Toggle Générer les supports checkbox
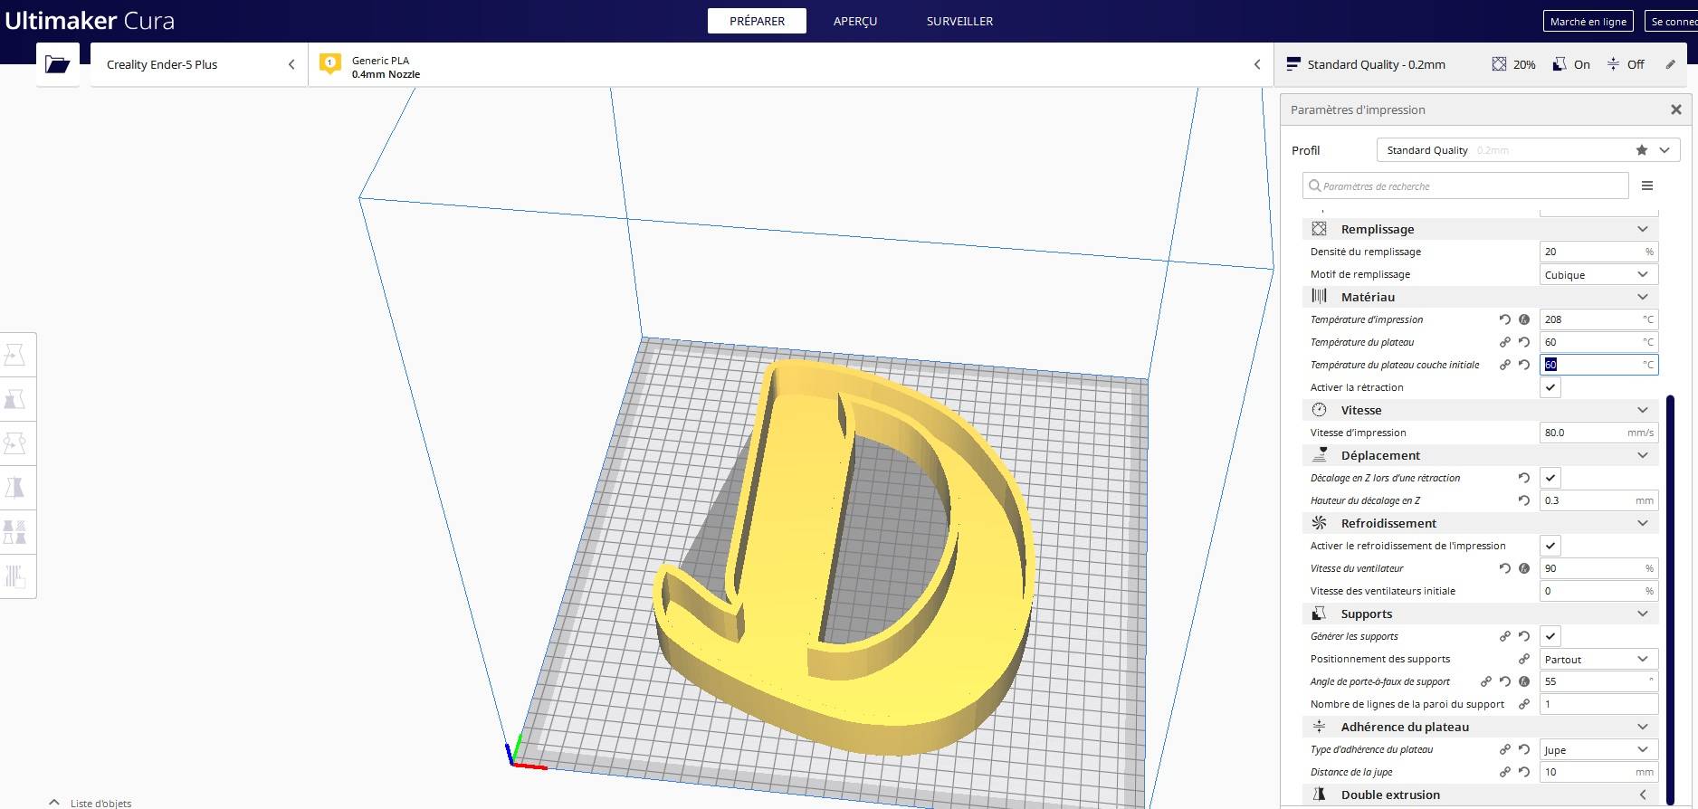Screen dimensions: 1698x809 (1550, 636)
